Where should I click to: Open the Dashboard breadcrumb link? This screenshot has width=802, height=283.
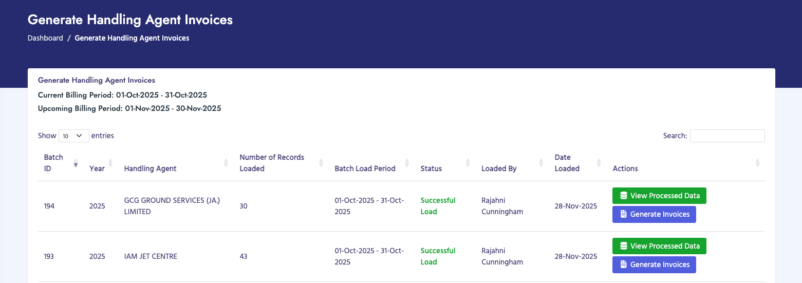(x=45, y=38)
